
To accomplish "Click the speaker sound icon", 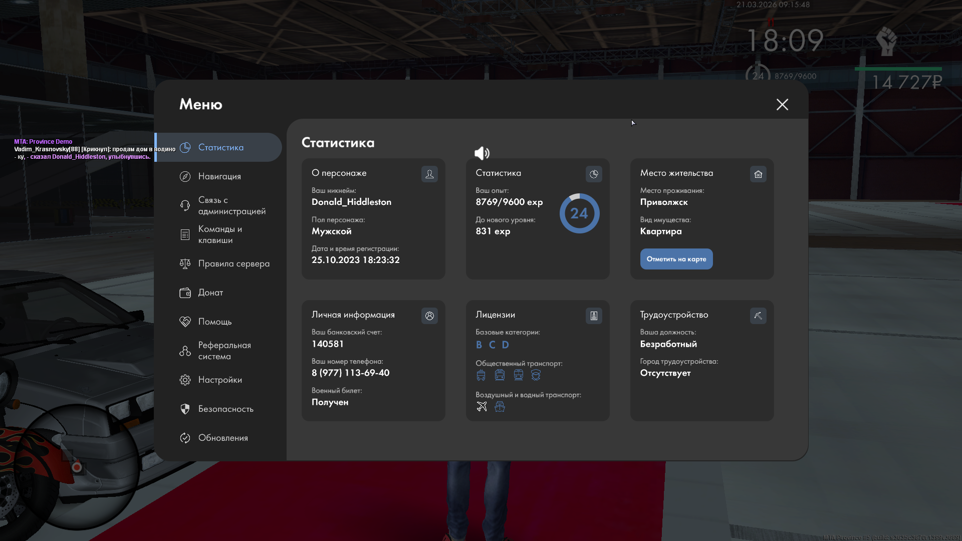I will (x=482, y=153).
